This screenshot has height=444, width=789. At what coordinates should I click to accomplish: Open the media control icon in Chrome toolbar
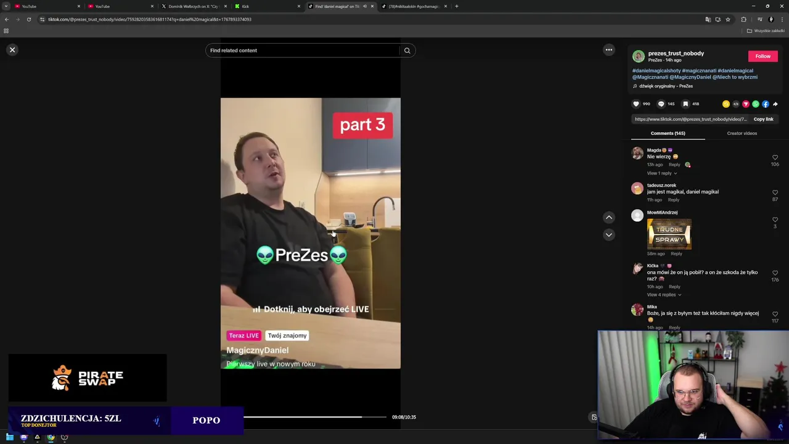(x=759, y=19)
